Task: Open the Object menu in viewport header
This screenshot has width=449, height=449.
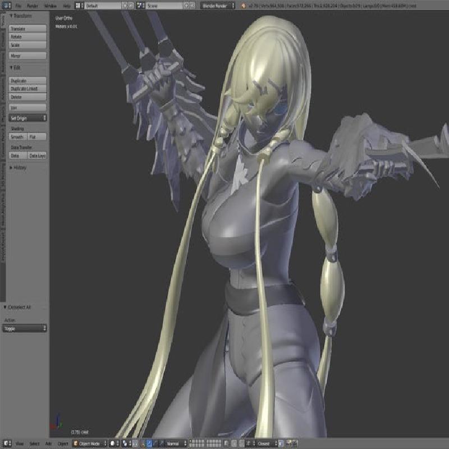Action: 63,443
